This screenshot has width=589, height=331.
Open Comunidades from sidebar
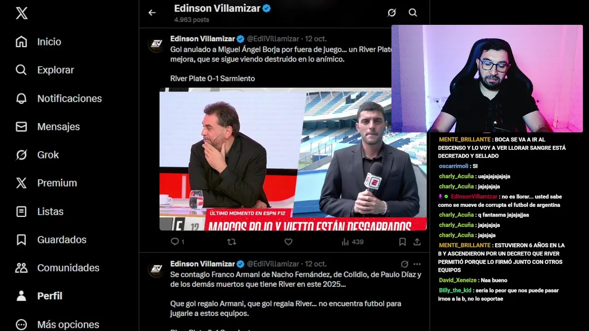57,268
